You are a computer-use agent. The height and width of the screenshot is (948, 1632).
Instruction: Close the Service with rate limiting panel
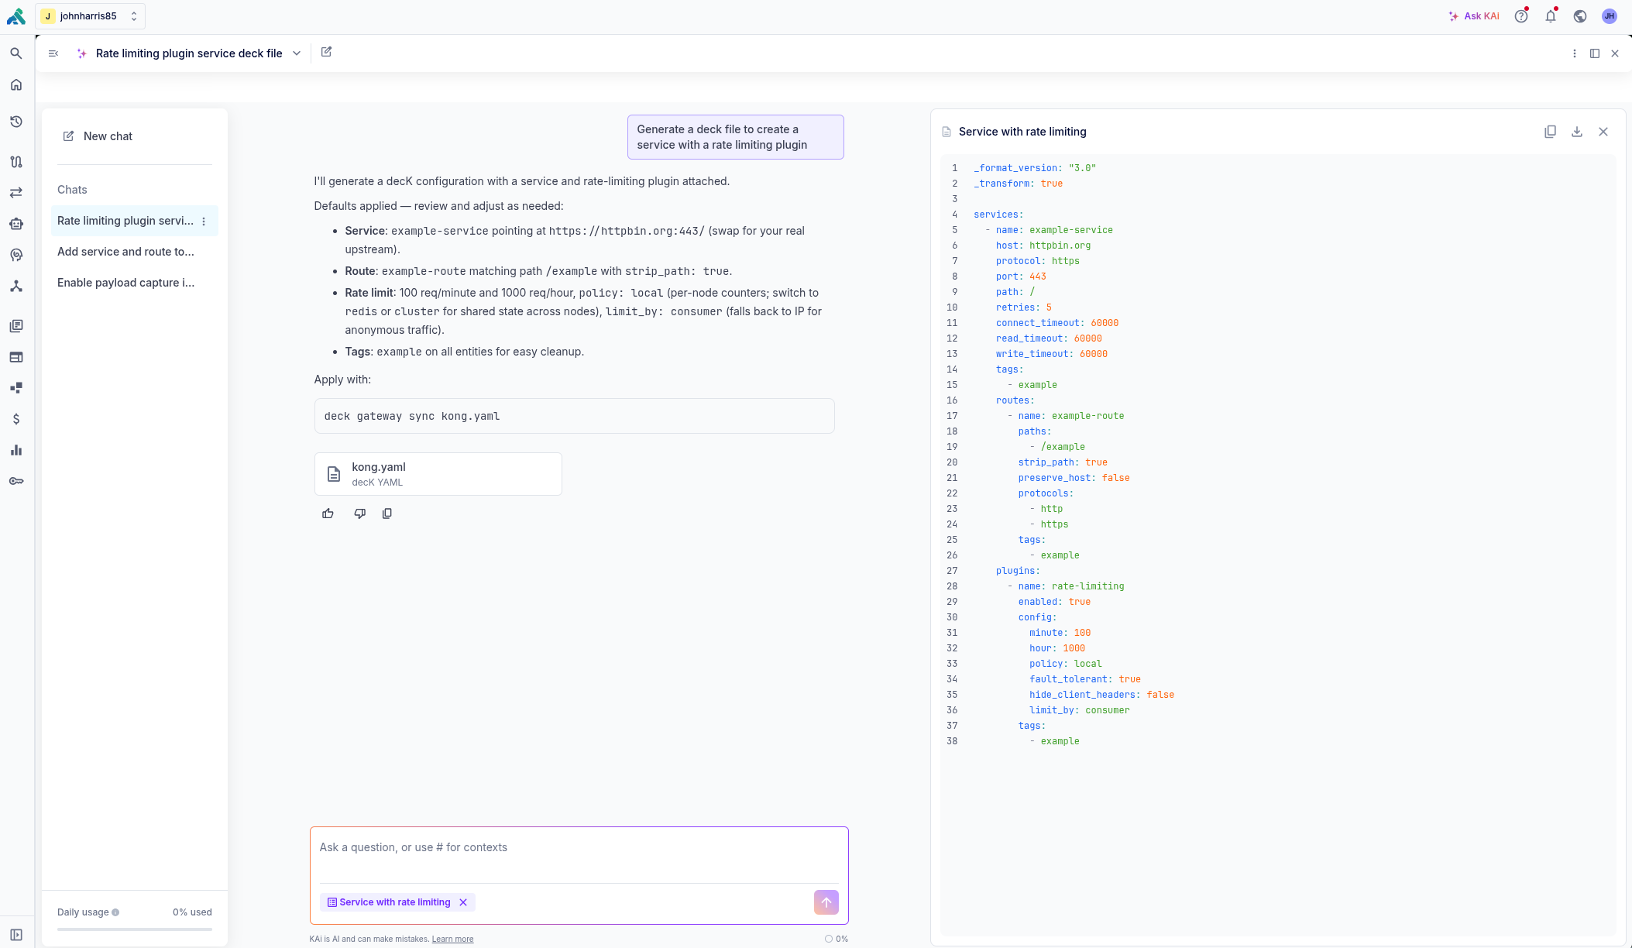coord(1603,132)
